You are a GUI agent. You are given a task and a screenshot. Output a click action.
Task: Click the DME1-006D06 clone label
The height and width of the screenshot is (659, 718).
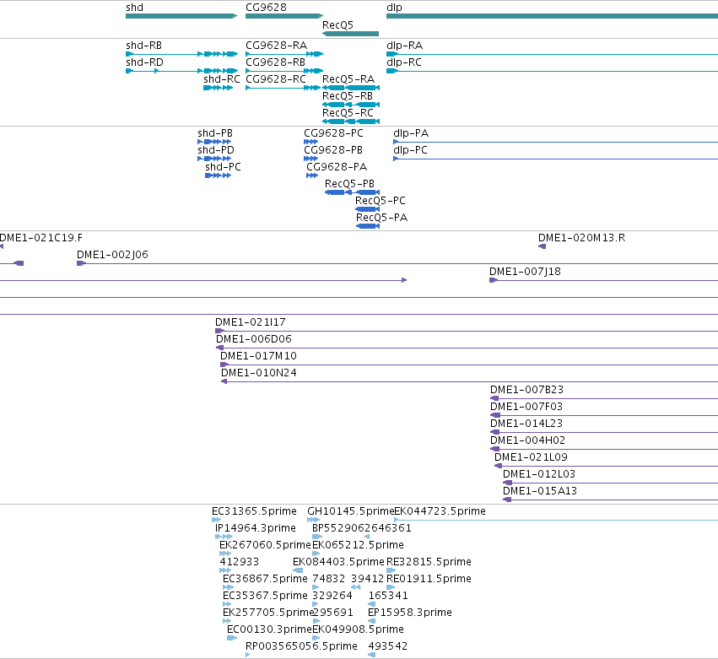(x=254, y=340)
